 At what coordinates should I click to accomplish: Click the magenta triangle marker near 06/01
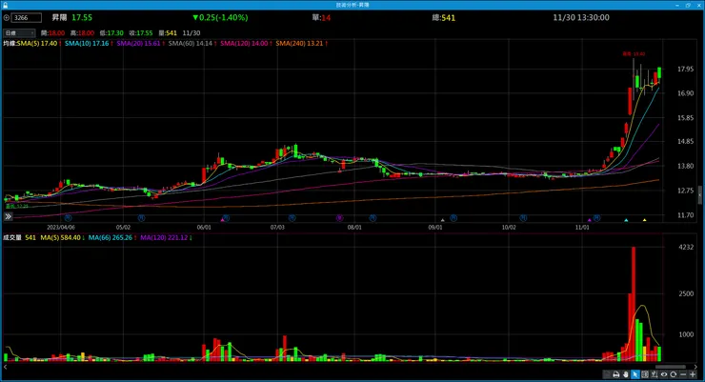point(222,220)
